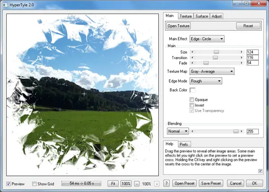The image size is (269, 192).
Task: Click the Transition slider right arrow
Action: pyautogui.click(x=242, y=58)
